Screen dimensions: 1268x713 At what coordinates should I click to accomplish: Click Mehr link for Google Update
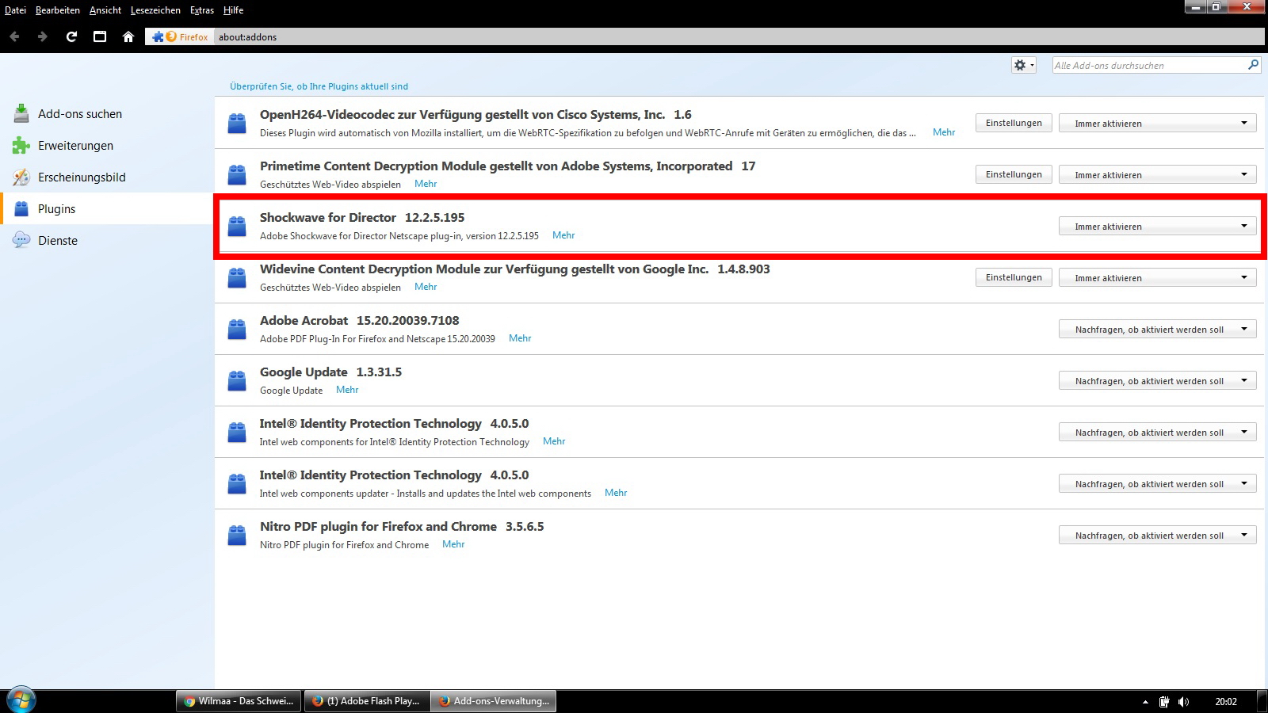pos(347,390)
